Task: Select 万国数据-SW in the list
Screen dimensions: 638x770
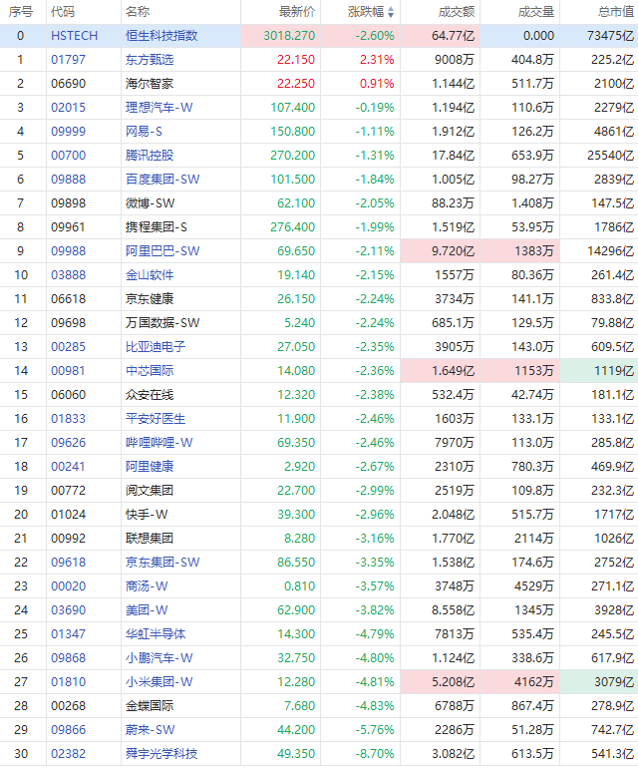Action: point(162,323)
